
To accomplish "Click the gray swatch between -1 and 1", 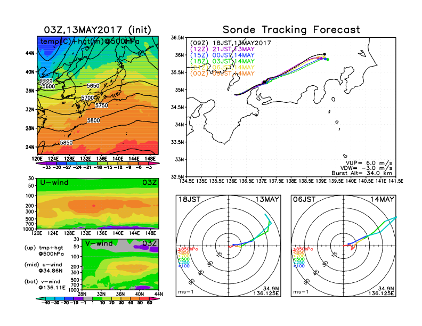I will (x=87, y=298).
